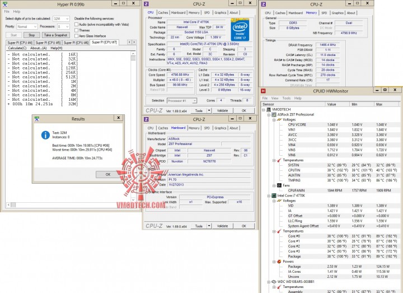Click Validate in the top CPU-Z window
403x293 pixels.
tap(223, 110)
